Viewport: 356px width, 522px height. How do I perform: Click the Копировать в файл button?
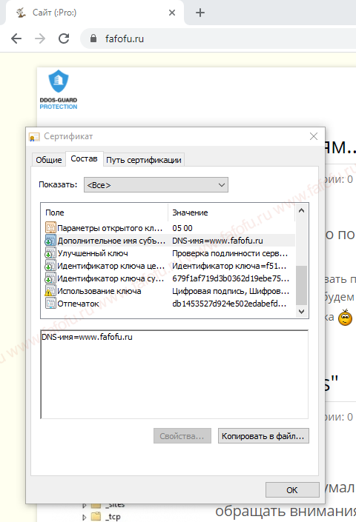263,436
